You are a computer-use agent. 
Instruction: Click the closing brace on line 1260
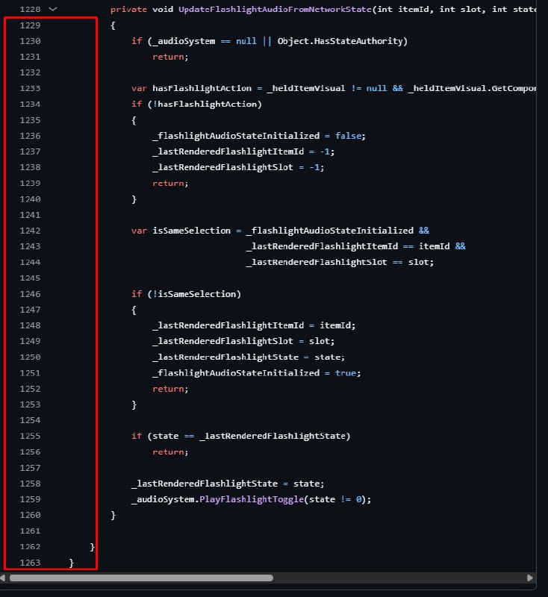113,515
